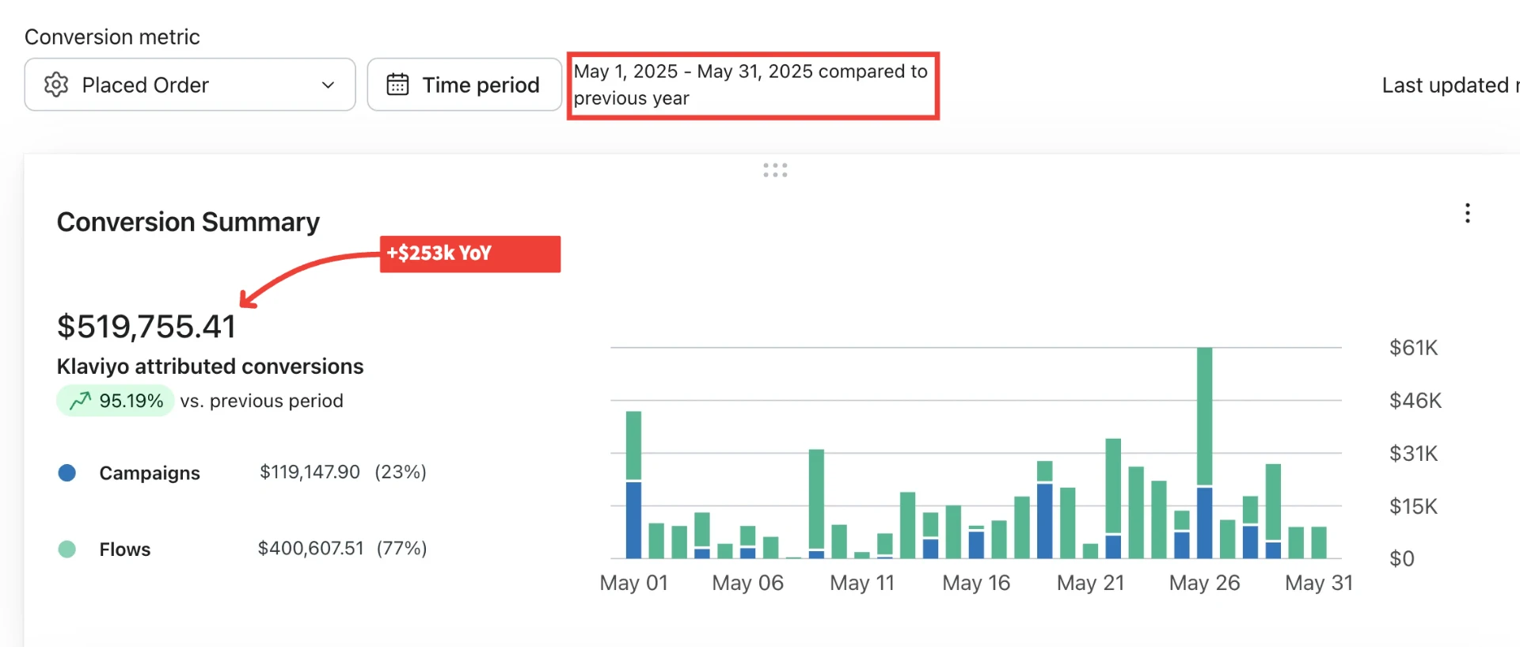Click the May 26 x-axis label
Viewport: 1520px width, 647px height.
(x=1205, y=583)
